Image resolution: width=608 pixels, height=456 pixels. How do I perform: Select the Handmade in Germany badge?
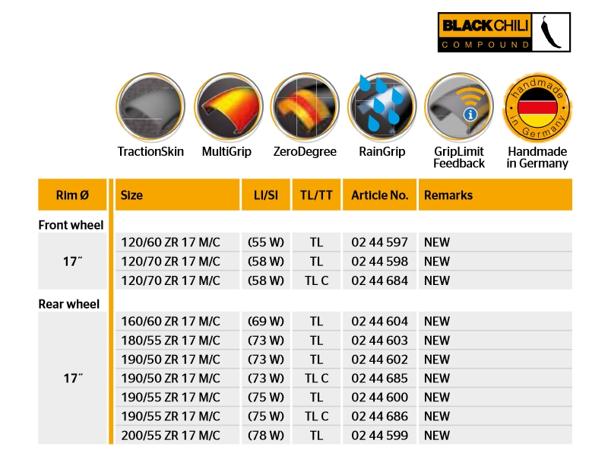tap(537, 106)
